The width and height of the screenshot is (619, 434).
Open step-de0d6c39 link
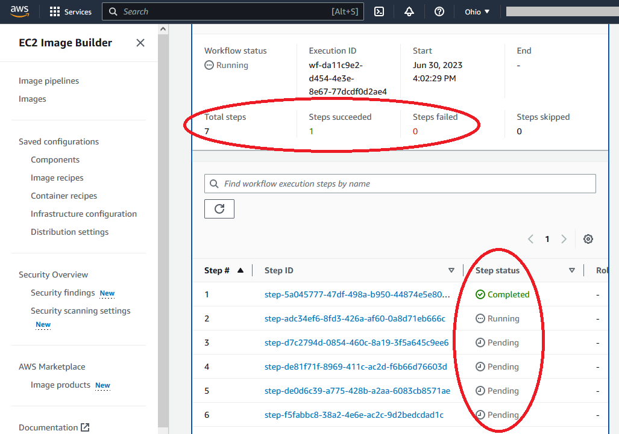[357, 391]
